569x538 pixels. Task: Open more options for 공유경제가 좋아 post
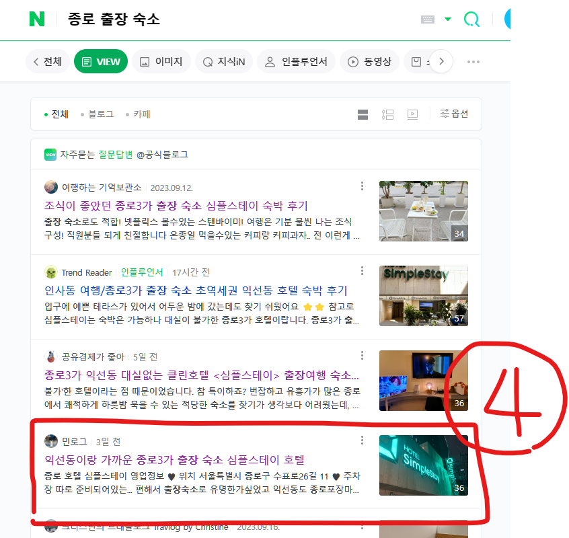pyautogui.click(x=362, y=356)
